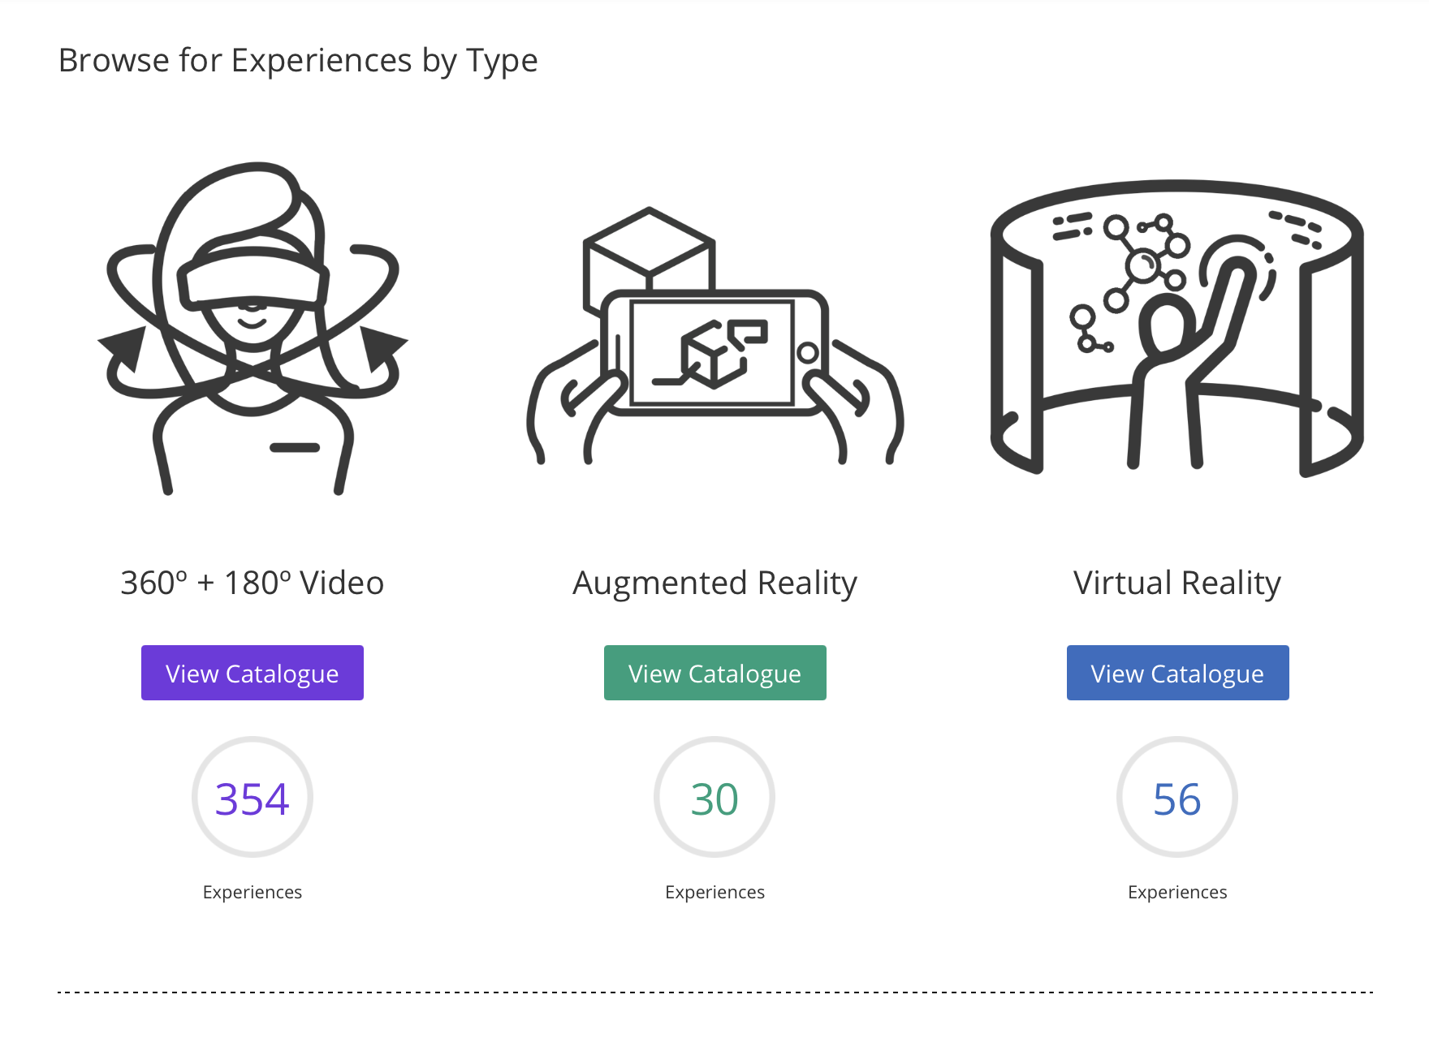Open the purple View Catalogue button
1429x1042 pixels.
click(x=253, y=673)
